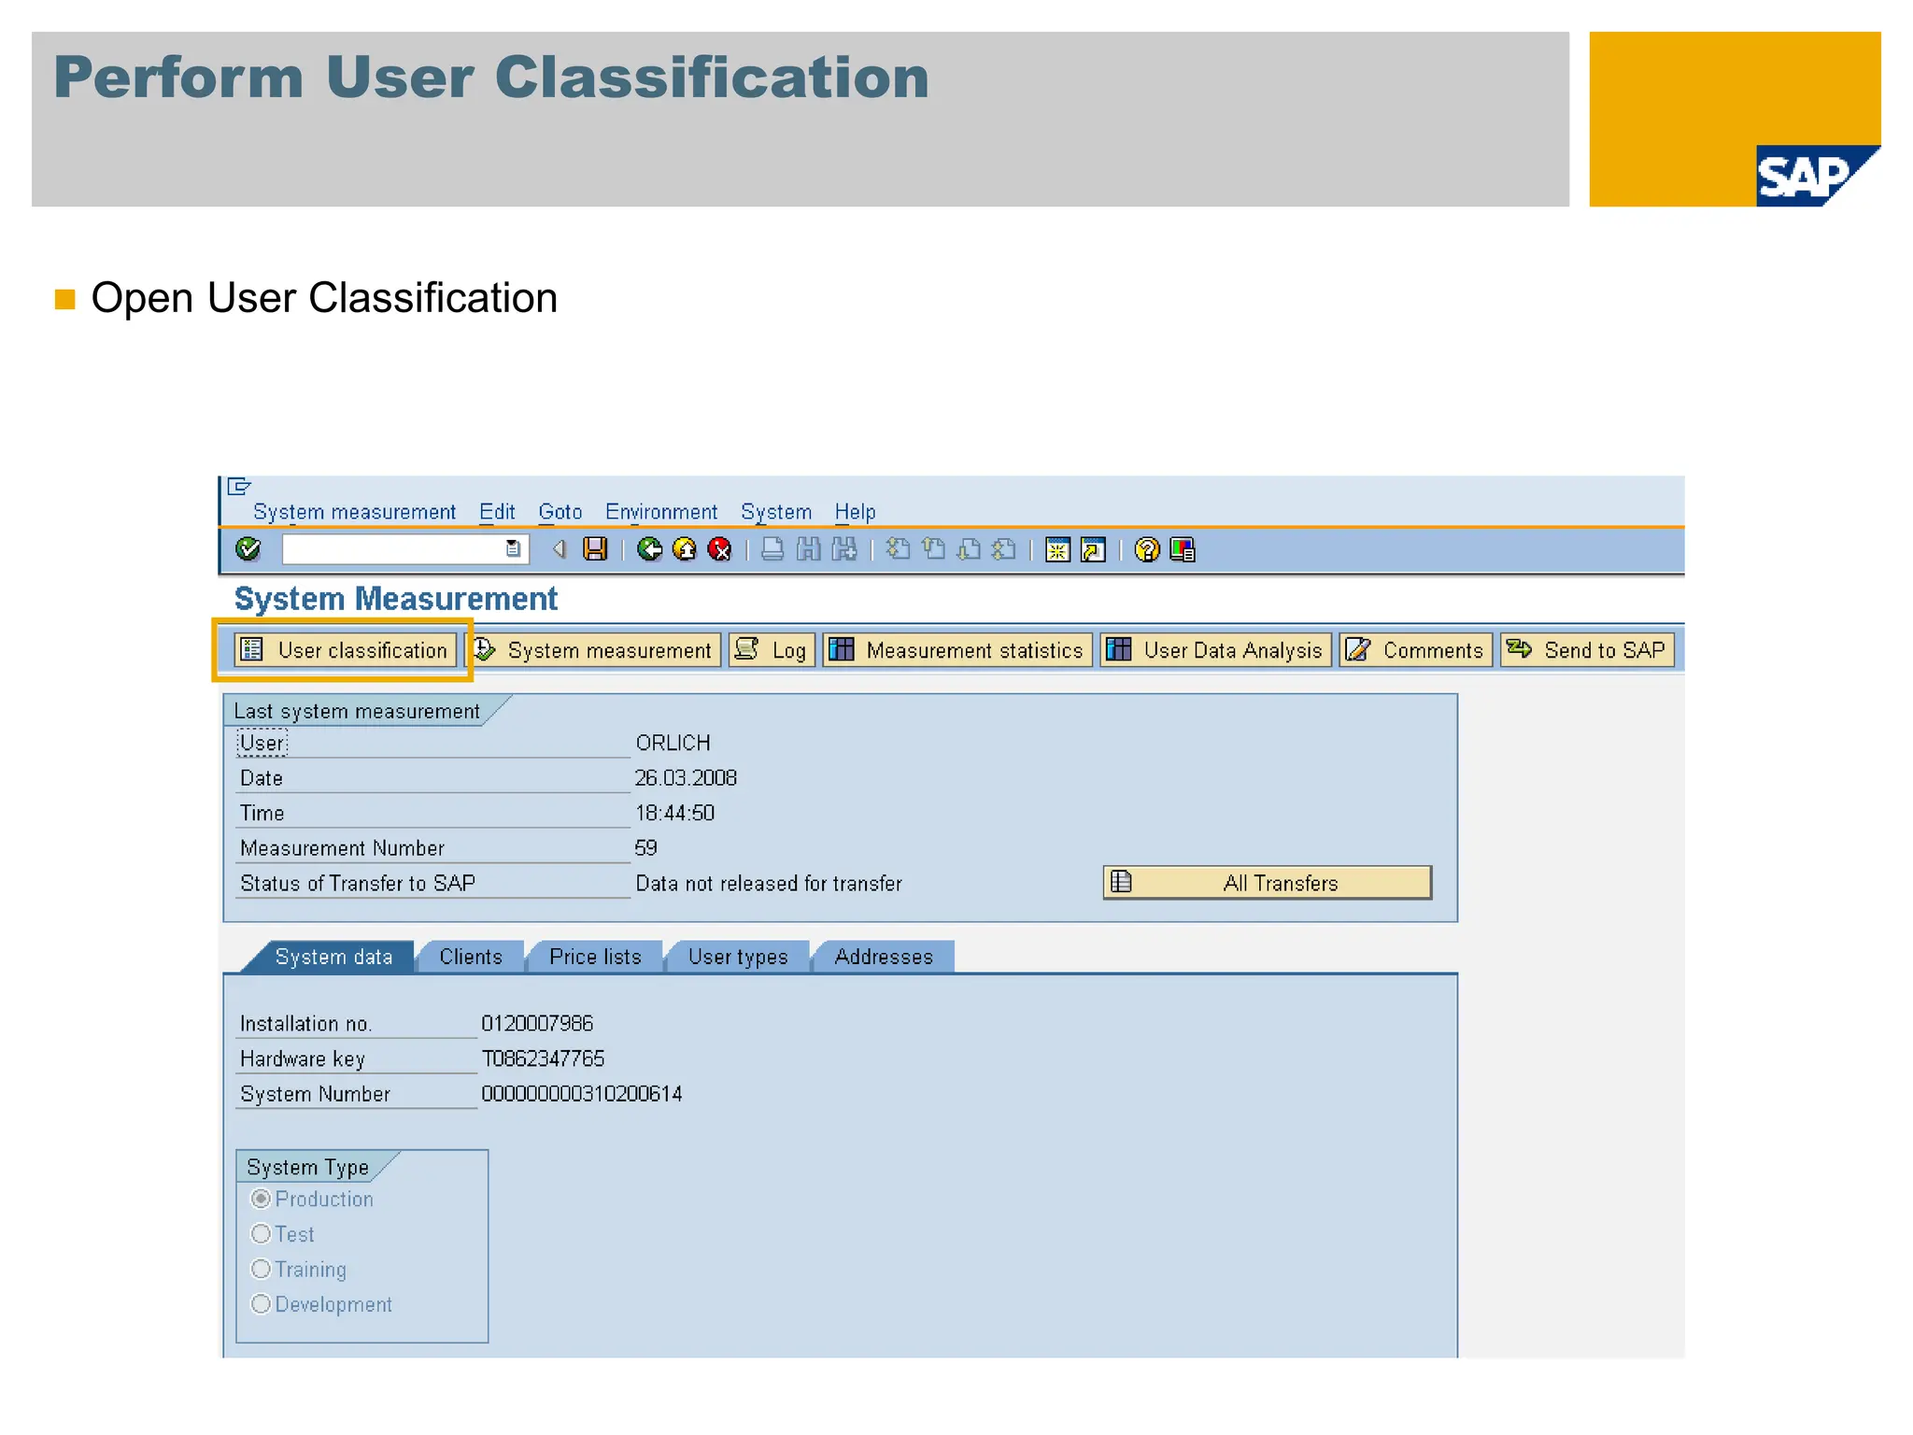The image size is (1913, 1435).
Task: Click the First Page icon
Action: click(898, 549)
